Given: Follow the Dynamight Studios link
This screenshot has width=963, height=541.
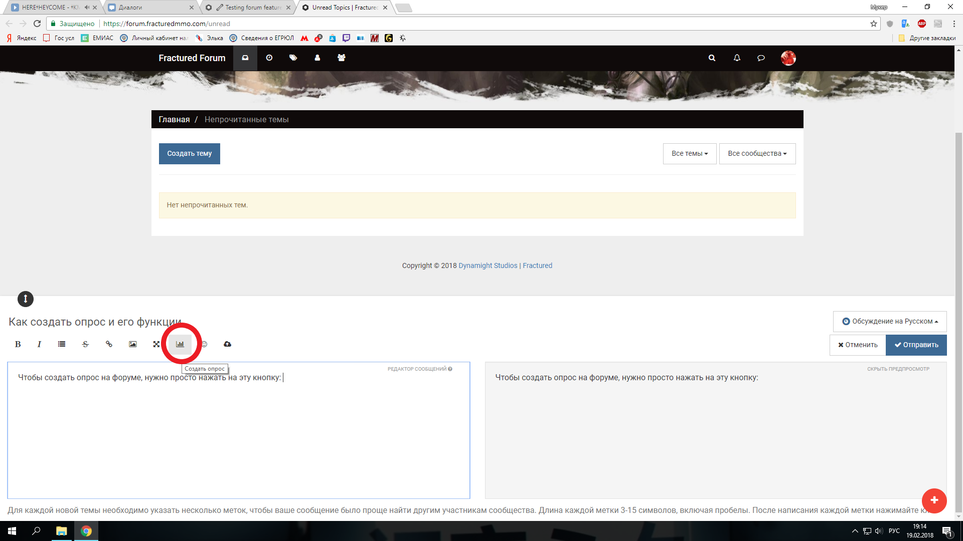Looking at the screenshot, I should click(x=488, y=265).
